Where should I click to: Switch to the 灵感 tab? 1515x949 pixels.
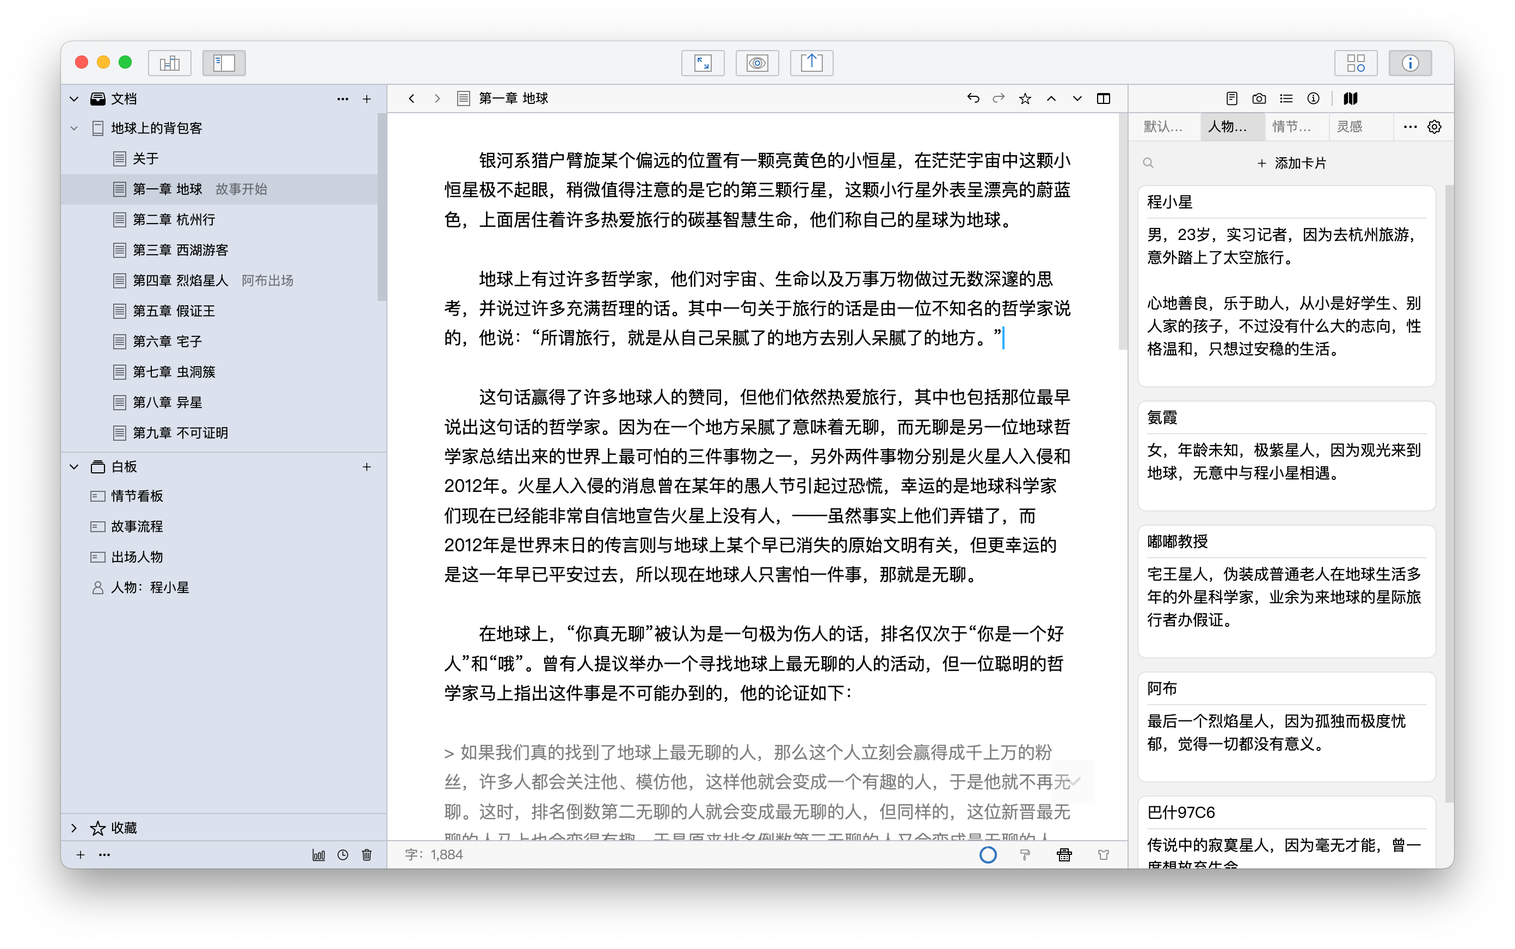[1350, 127]
